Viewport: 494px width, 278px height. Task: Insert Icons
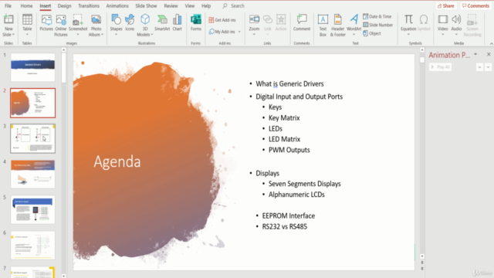point(130,22)
